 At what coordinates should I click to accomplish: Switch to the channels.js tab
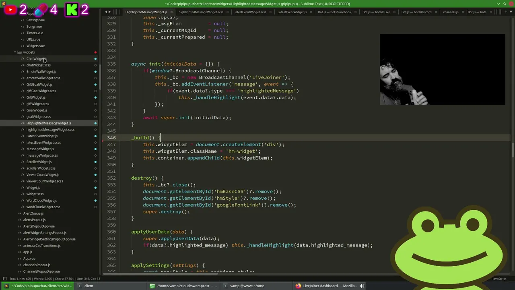[451, 12]
